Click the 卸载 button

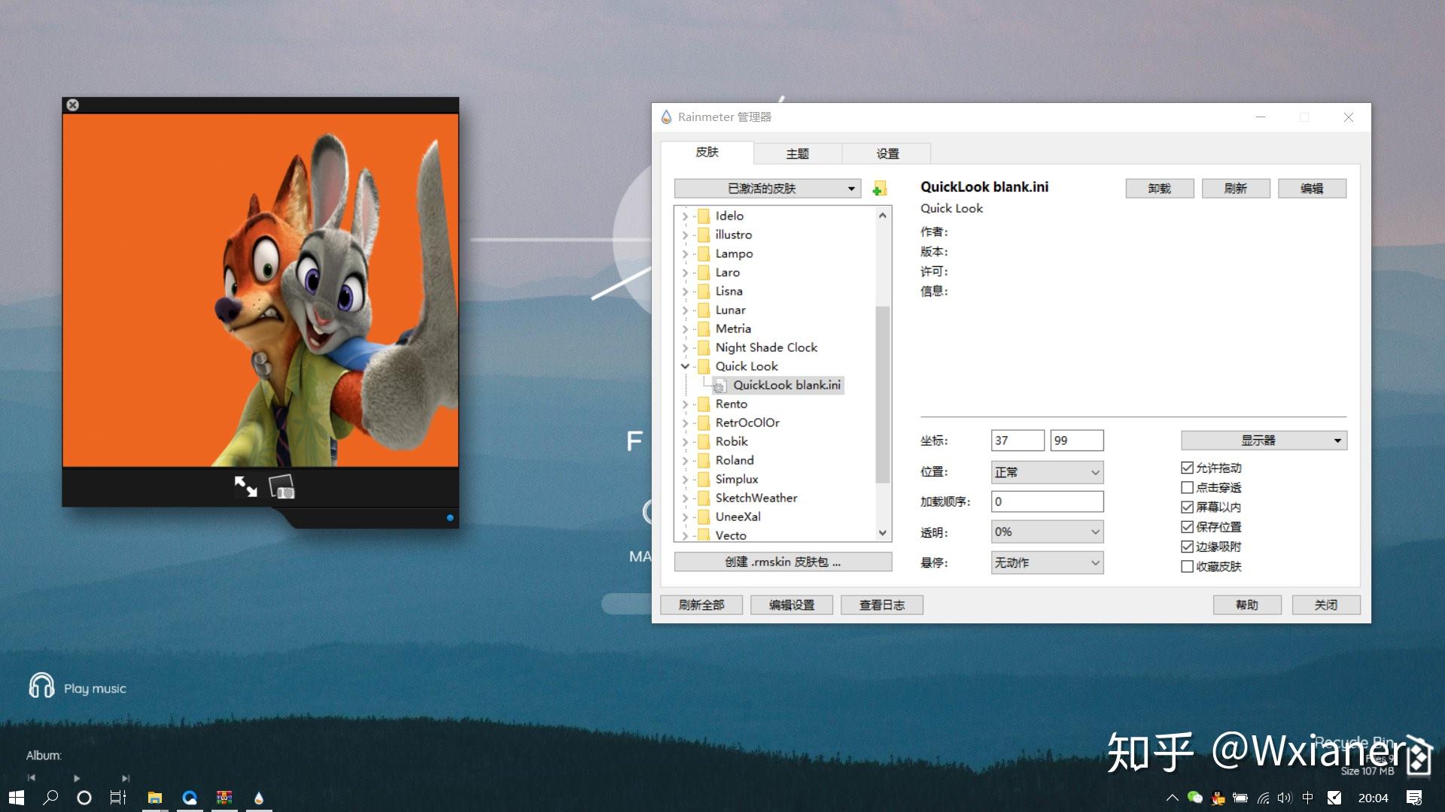pyautogui.click(x=1160, y=189)
